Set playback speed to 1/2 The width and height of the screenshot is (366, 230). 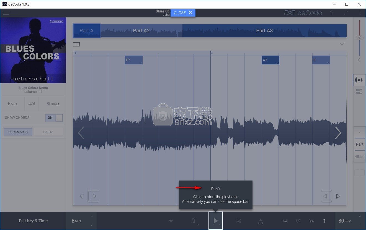[x=298, y=221]
